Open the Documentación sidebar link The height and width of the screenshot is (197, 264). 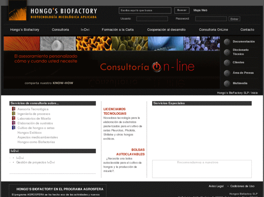244,42
